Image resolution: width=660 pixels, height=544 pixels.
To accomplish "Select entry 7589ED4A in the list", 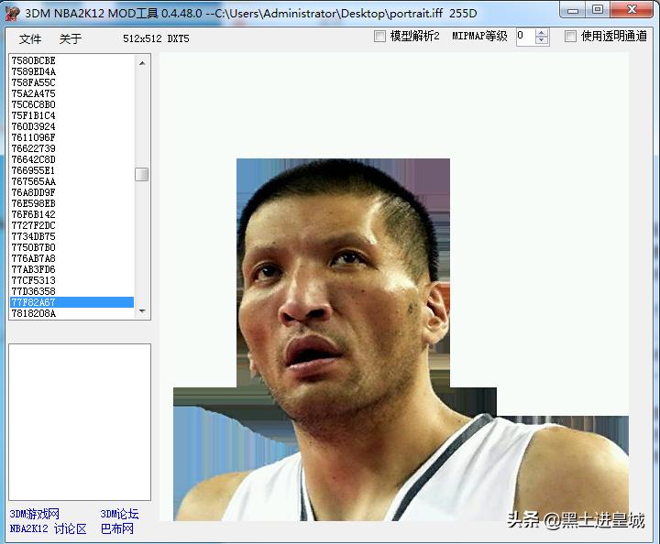I will point(71,71).
